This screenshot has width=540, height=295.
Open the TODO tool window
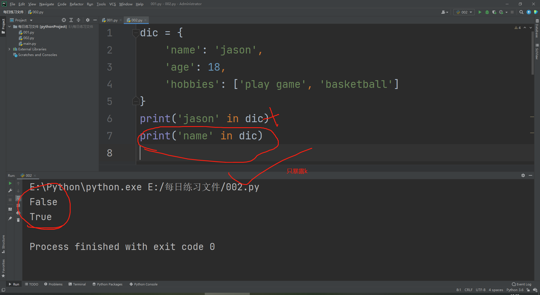[31, 284]
